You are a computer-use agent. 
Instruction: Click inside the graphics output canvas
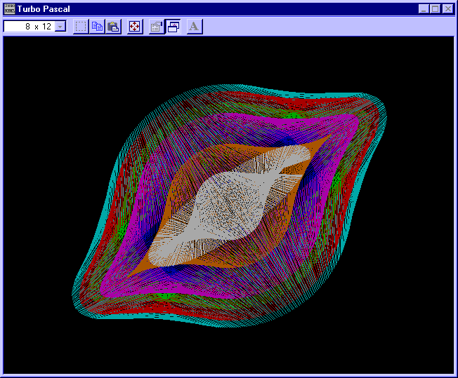pyautogui.click(x=229, y=205)
